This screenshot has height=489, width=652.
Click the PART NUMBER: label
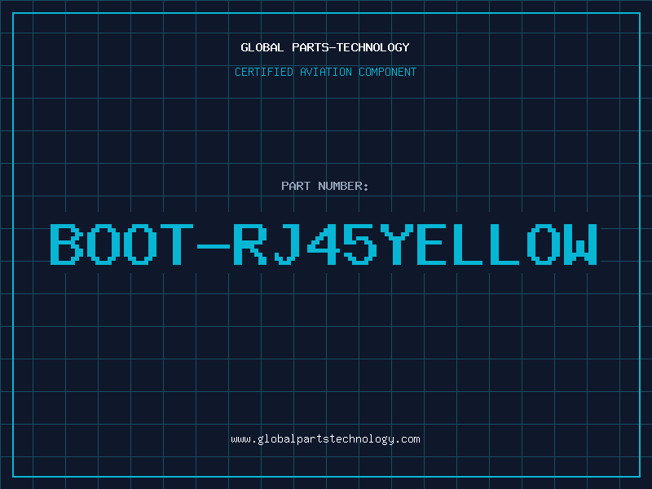(x=324, y=186)
